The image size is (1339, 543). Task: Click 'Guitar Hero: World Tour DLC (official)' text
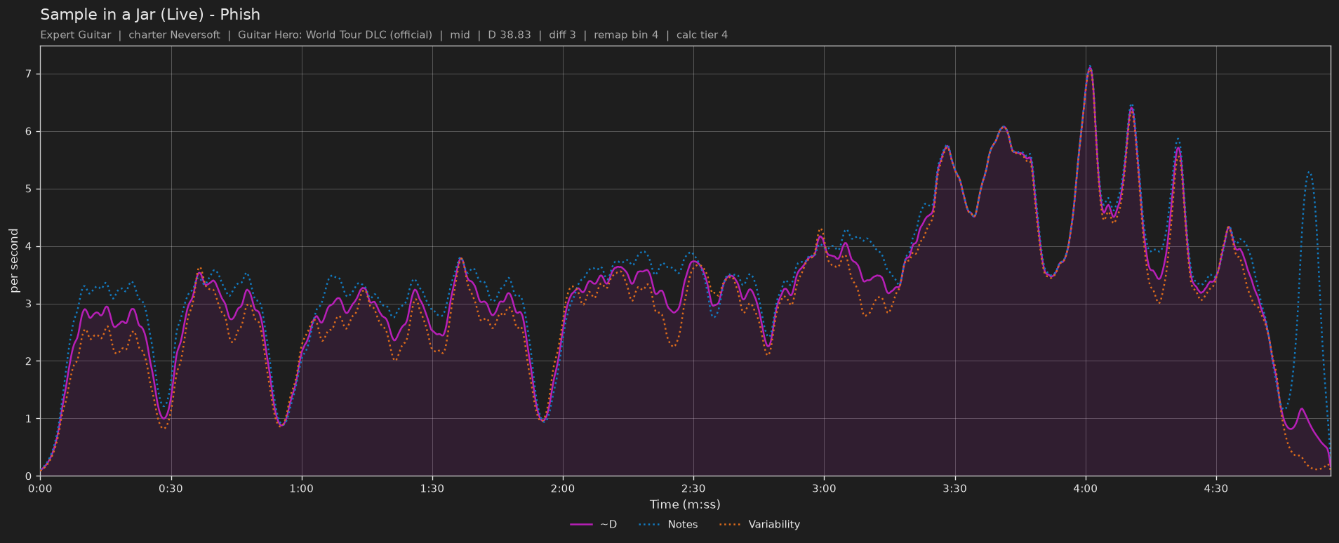(335, 35)
